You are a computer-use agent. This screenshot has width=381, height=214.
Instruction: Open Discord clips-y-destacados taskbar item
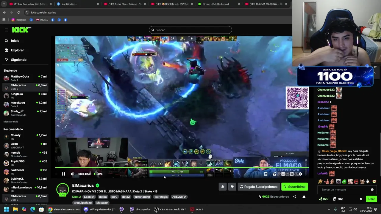pos(100,209)
